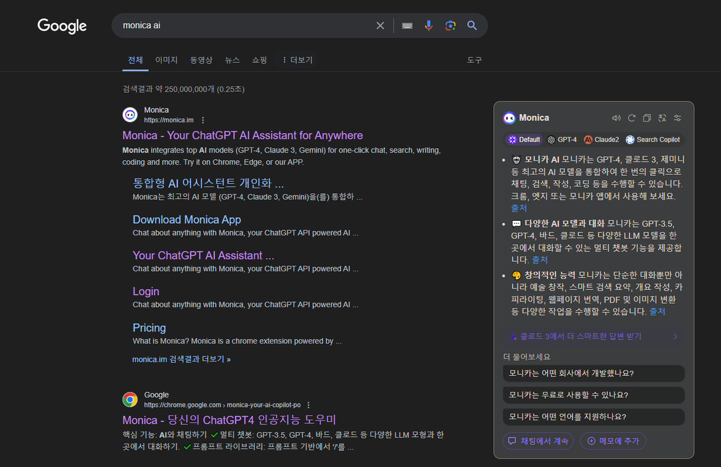
Task: Open Monica panel settings sliders icon
Action: click(678, 118)
